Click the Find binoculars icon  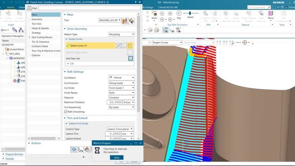coord(29,8)
